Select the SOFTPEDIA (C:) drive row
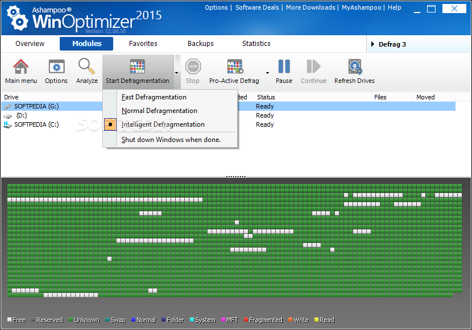The width and height of the screenshot is (472, 330). coord(228,124)
